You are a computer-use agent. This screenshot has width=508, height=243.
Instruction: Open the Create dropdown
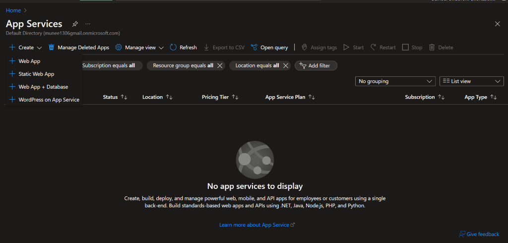(x=26, y=47)
